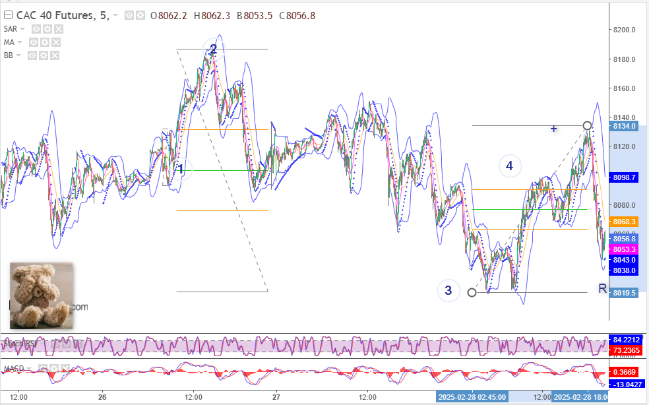Screen dimensions: 649x405
Task: Open BB indicator settings gear
Action: (x=44, y=55)
